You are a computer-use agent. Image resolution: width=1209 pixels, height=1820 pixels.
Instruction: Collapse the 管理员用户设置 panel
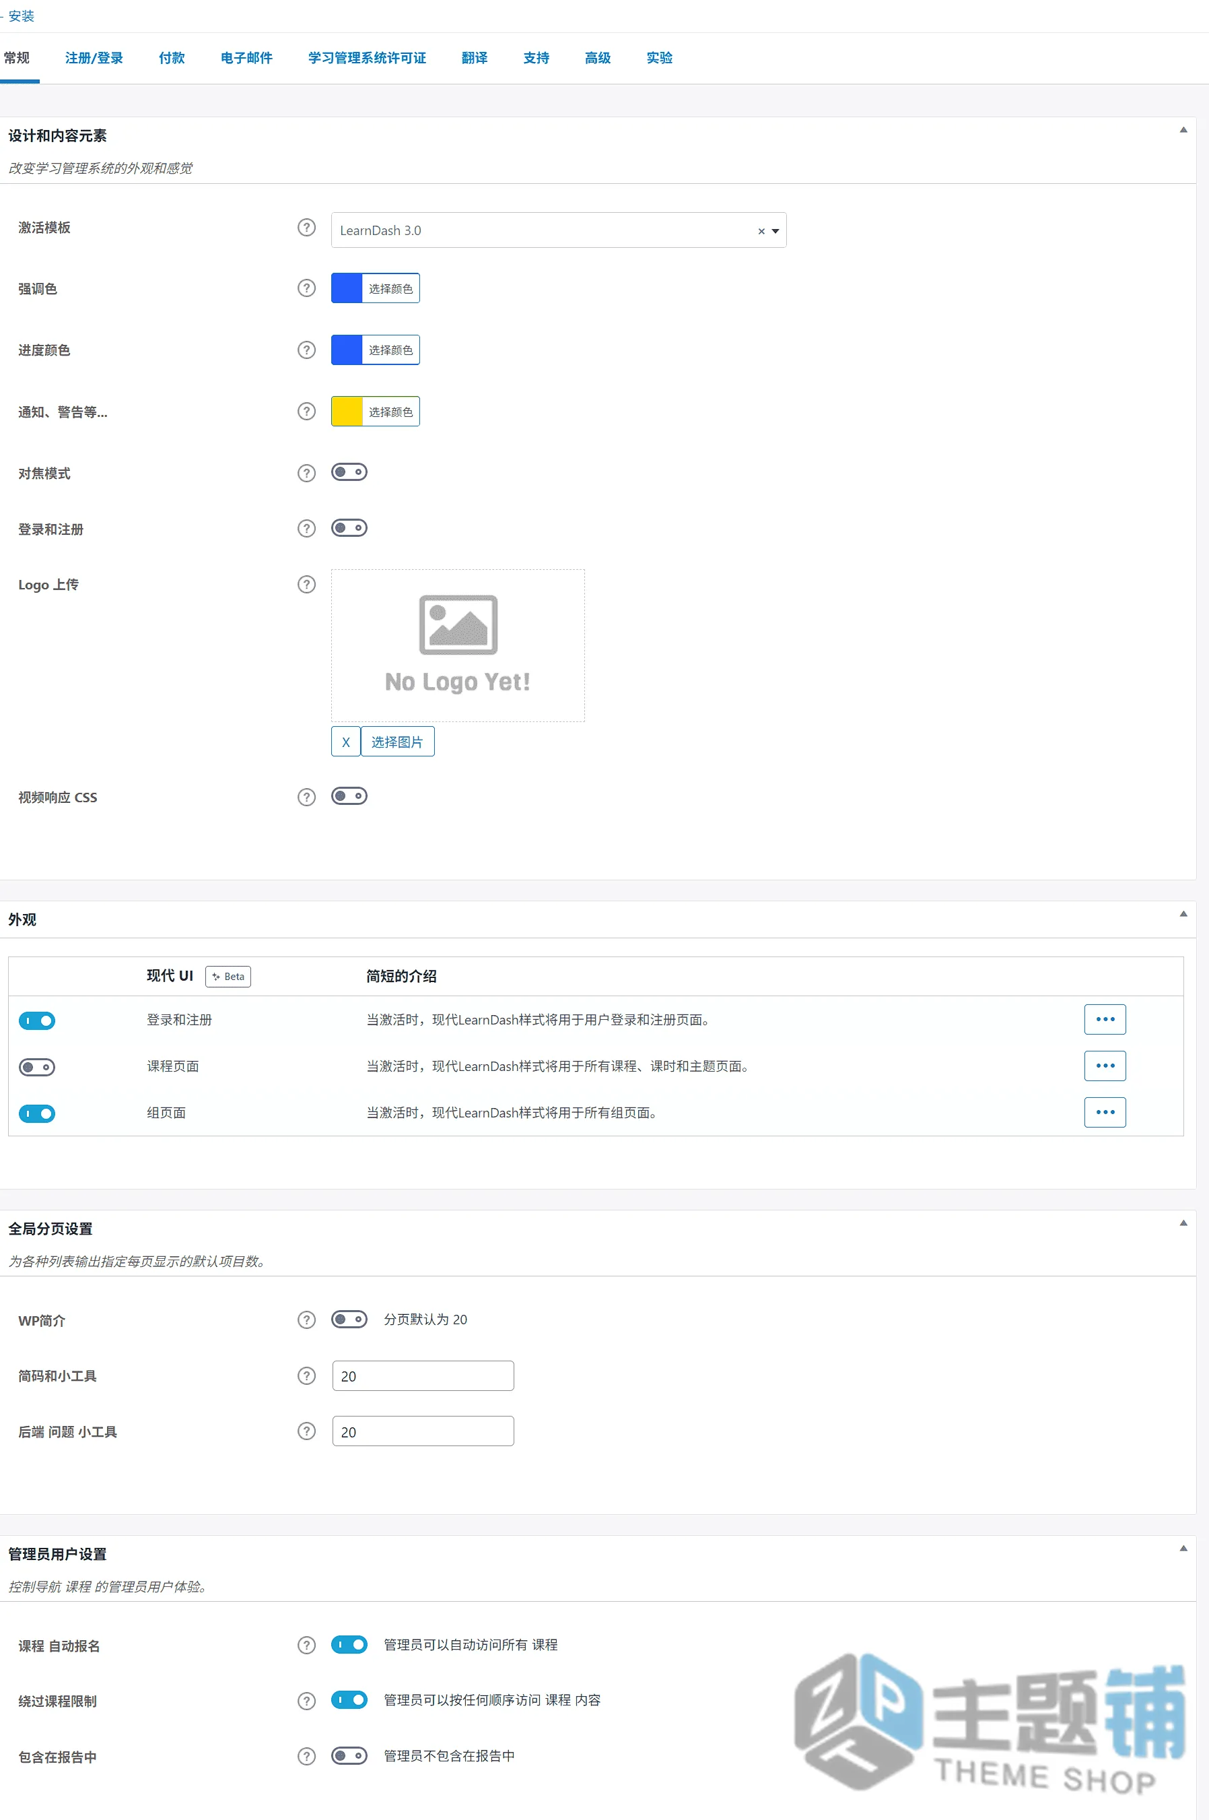[x=1183, y=1549]
